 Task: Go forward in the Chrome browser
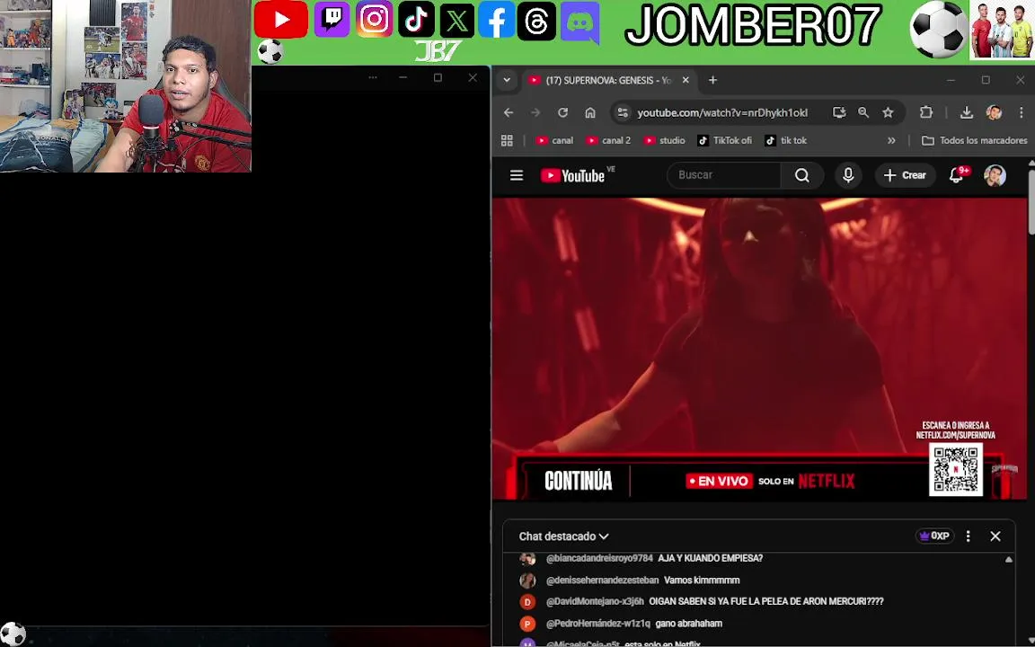[535, 113]
